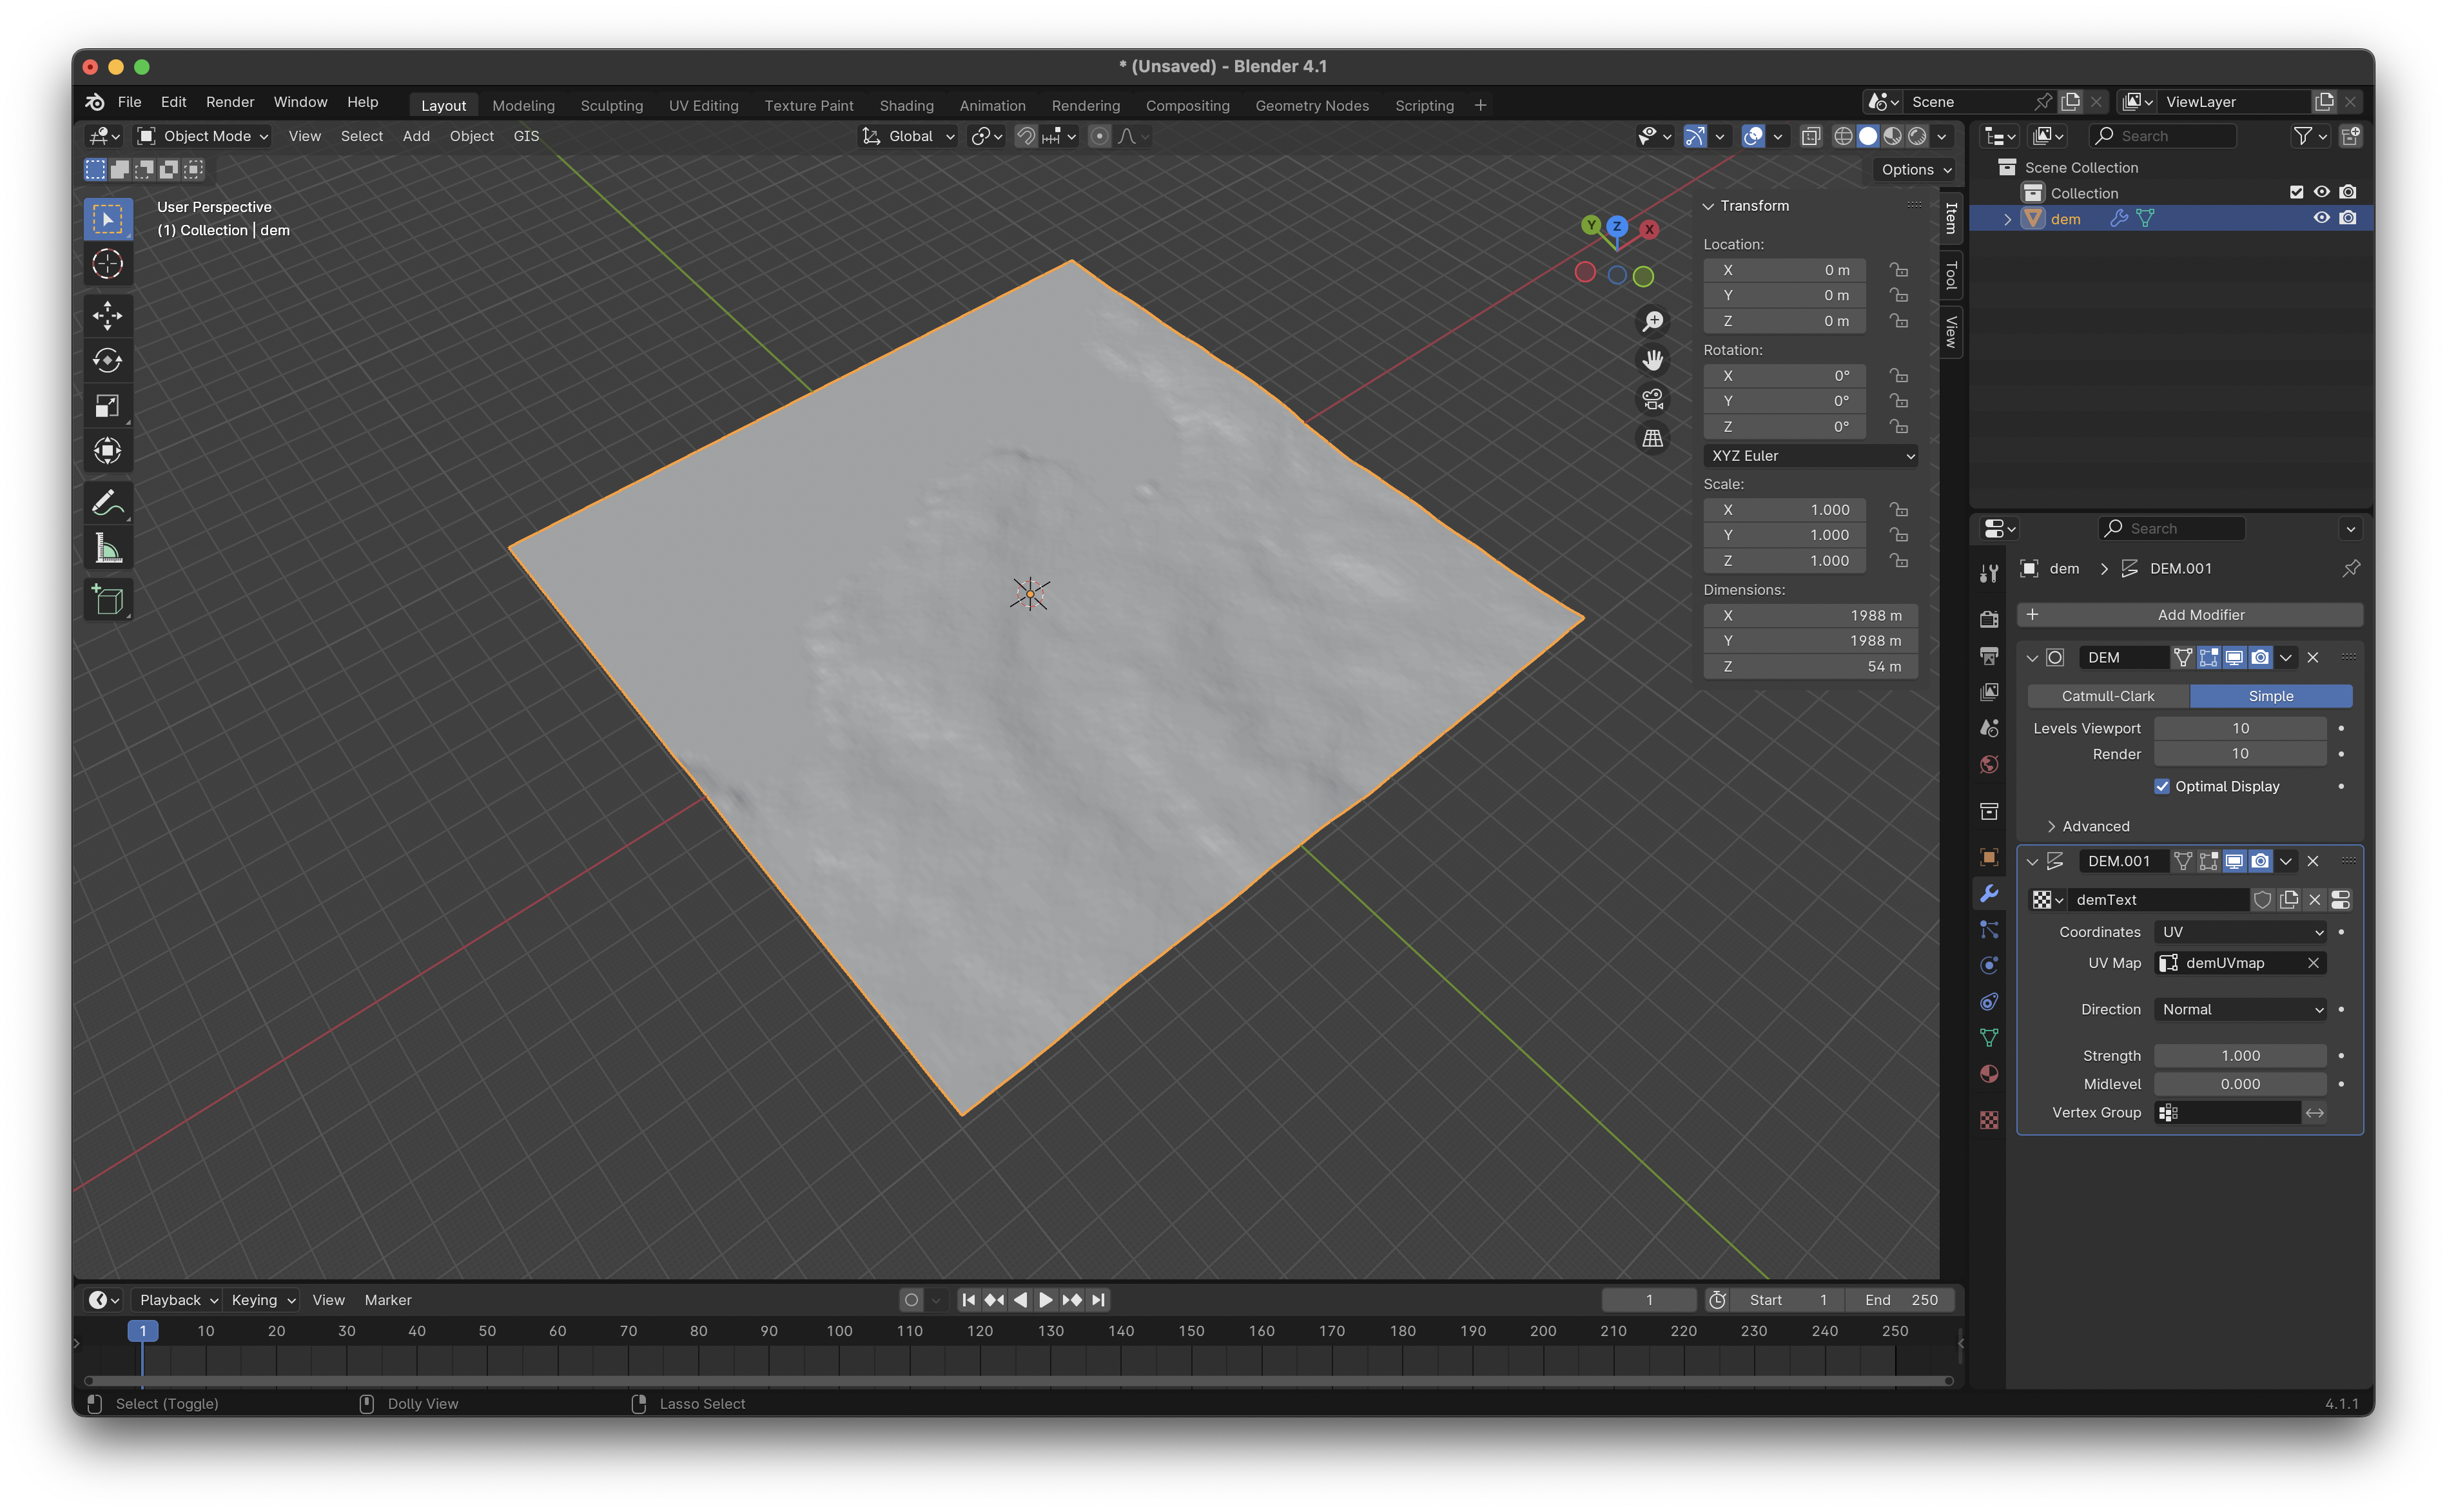2447x1512 pixels.
Task: Toggle Collection visibility eye icon
Action: click(2321, 192)
